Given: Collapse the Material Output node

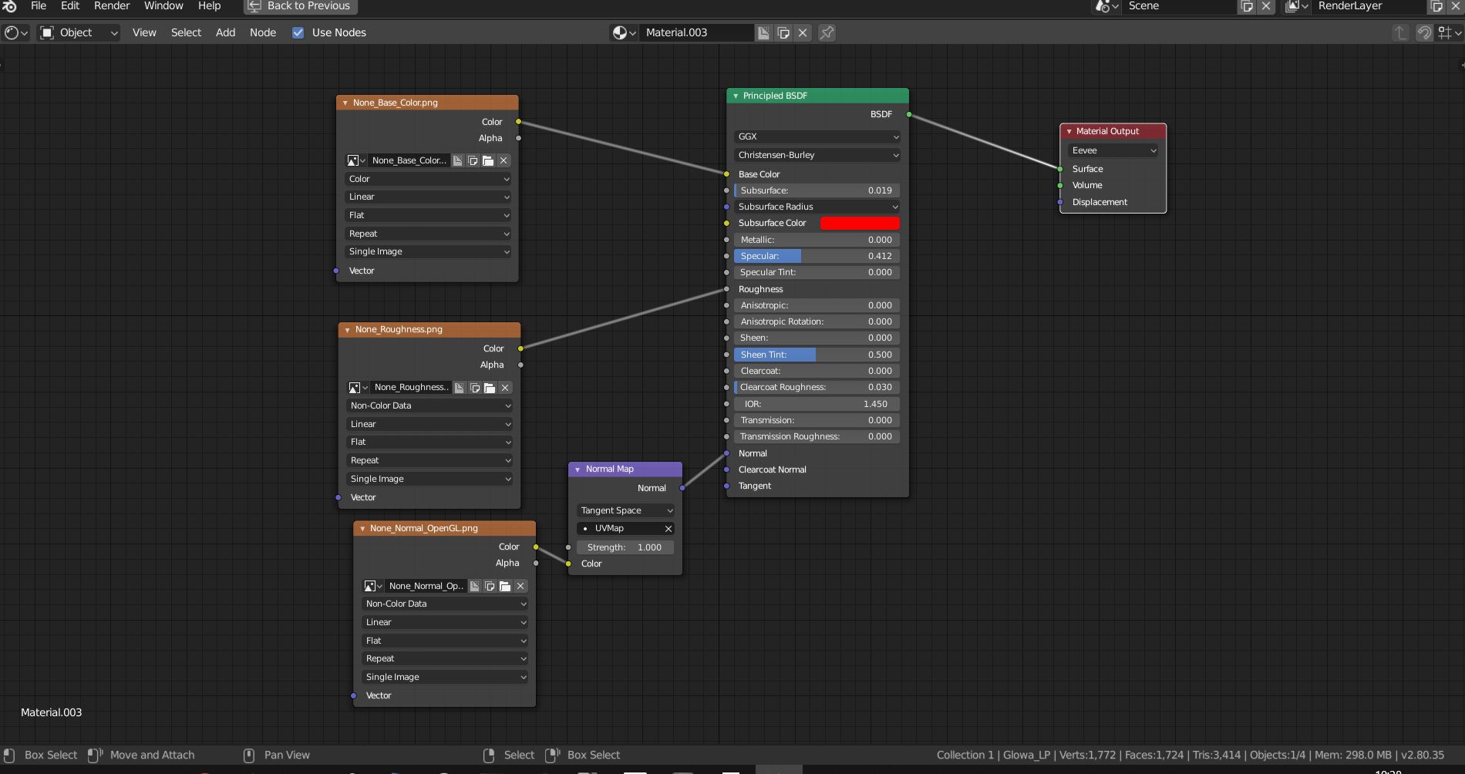Looking at the screenshot, I should [x=1069, y=132].
